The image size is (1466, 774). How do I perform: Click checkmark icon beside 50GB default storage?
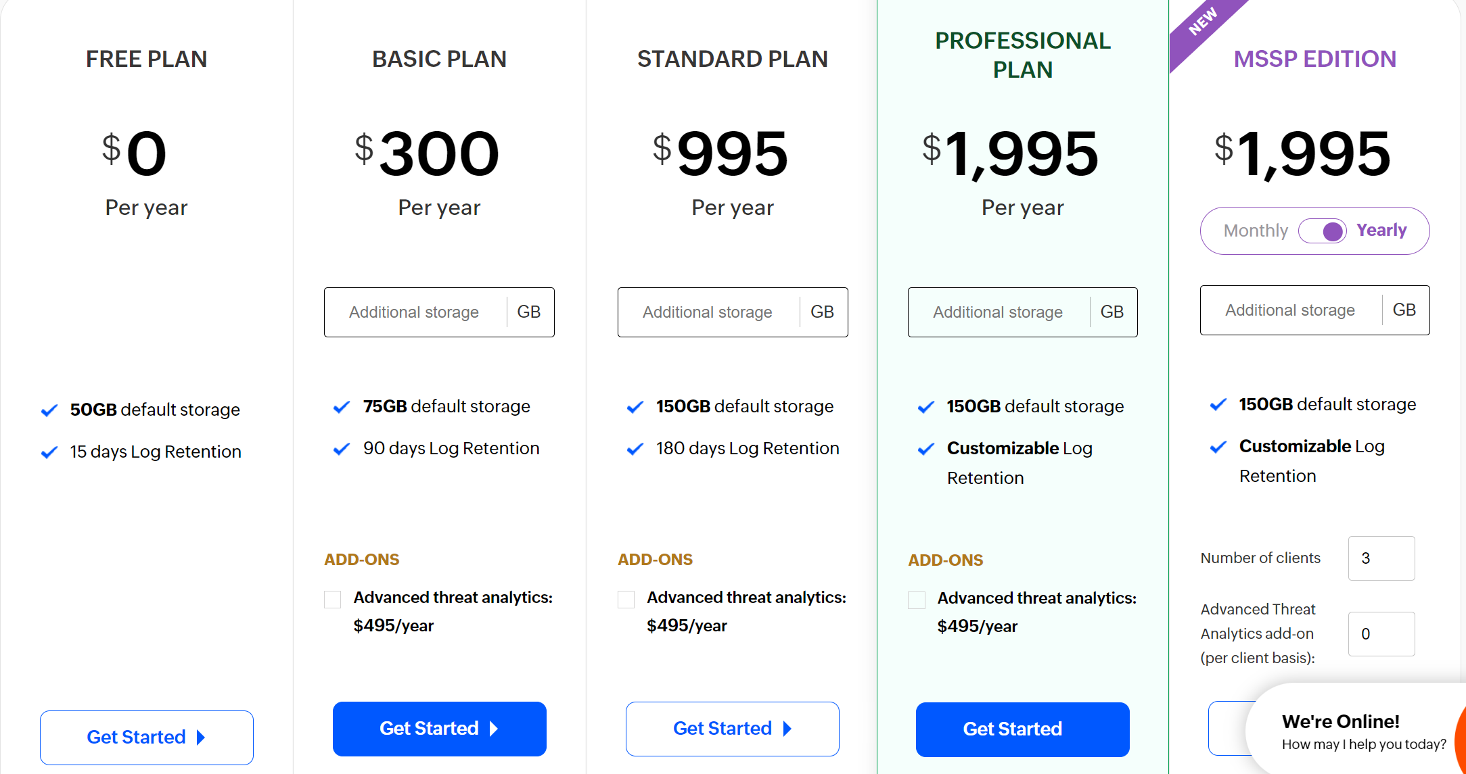click(49, 410)
